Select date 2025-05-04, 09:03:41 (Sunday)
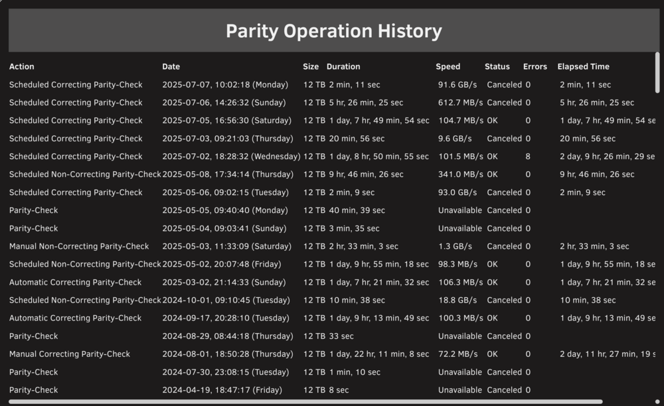The height and width of the screenshot is (406, 664). coord(224,228)
